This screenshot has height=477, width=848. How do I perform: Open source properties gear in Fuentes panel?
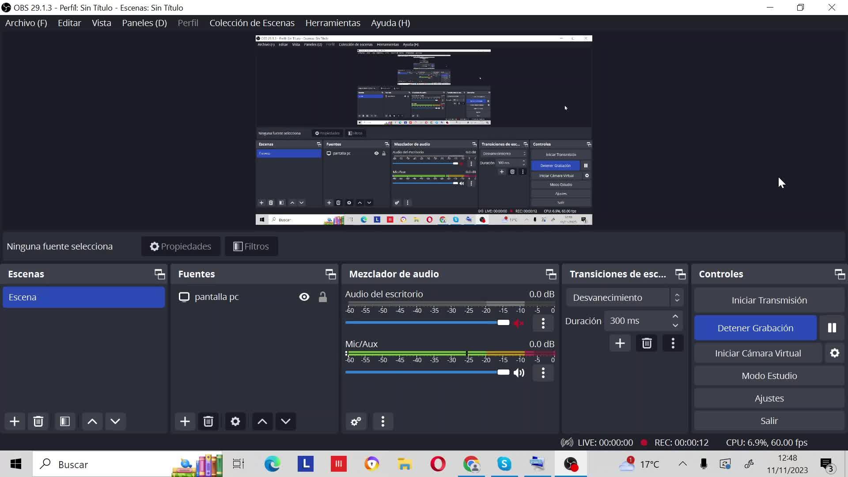click(235, 421)
